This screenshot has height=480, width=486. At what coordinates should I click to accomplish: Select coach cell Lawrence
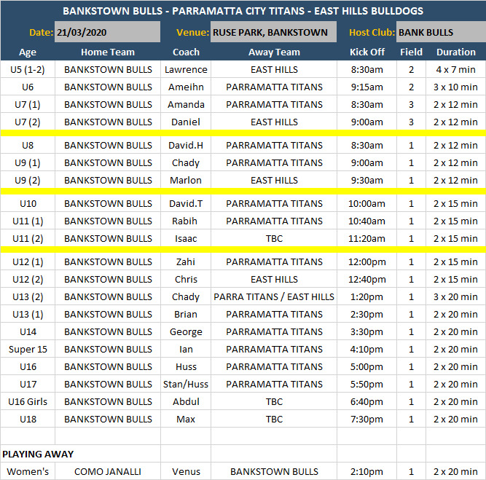[186, 69]
